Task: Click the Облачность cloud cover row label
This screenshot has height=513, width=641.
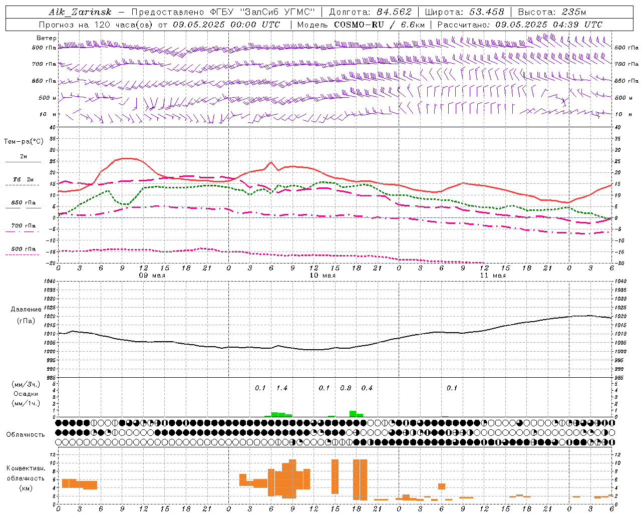Action: (x=26, y=434)
